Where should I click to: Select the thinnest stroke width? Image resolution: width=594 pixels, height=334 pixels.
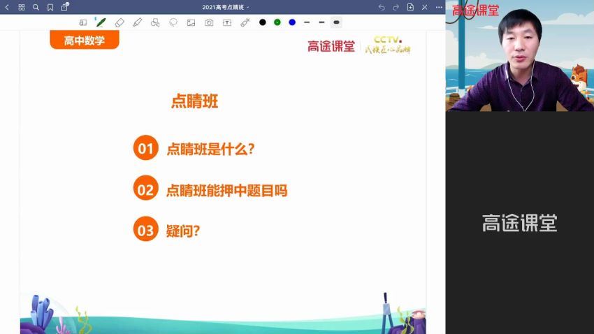[x=307, y=22]
